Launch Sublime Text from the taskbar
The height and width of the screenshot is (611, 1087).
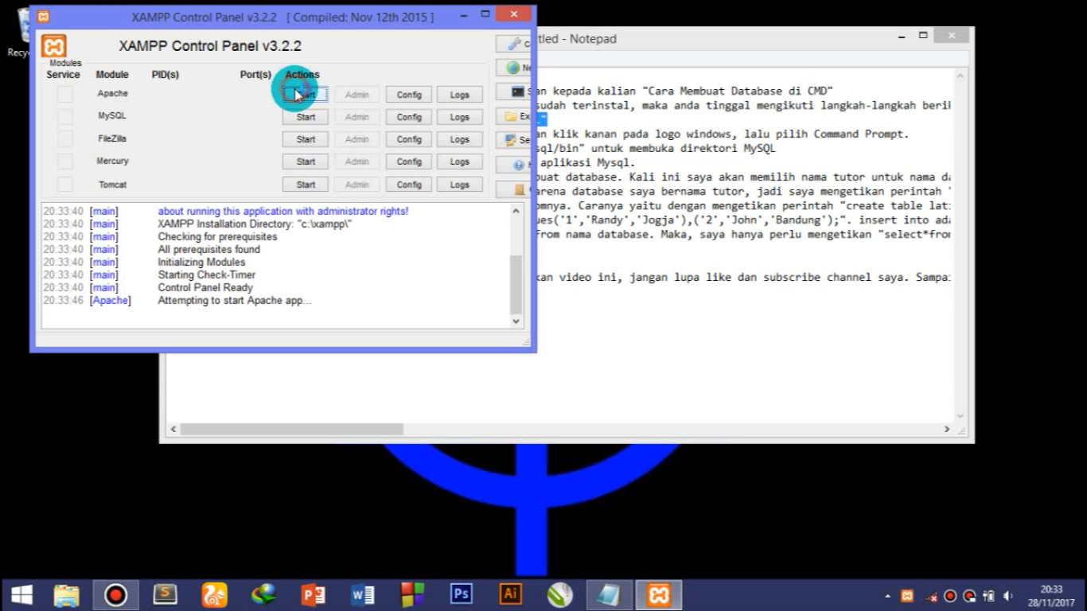[166, 594]
